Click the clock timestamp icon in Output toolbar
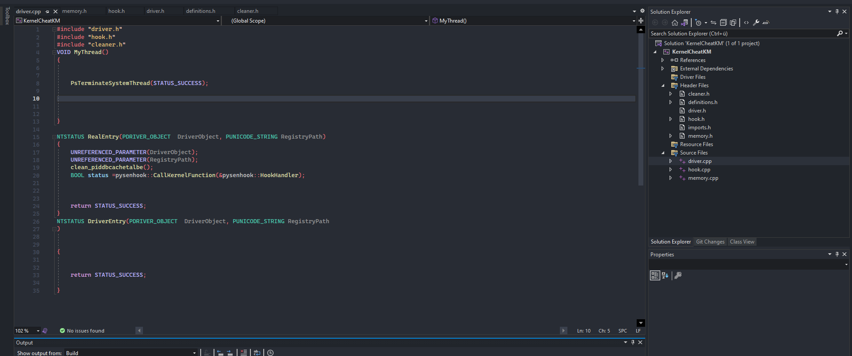This screenshot has width=852, height=356. coord(270,353)
